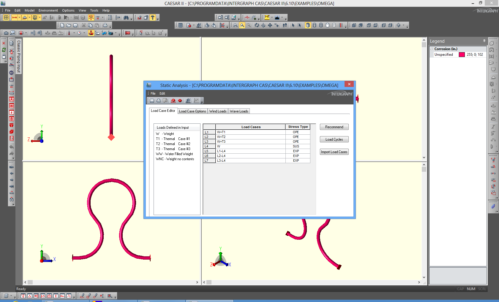Click the running man batch run icon in main toolbar

tap(199, 25)
